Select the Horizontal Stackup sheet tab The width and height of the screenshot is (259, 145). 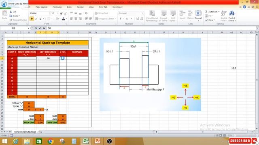click(x=25, y=132)
